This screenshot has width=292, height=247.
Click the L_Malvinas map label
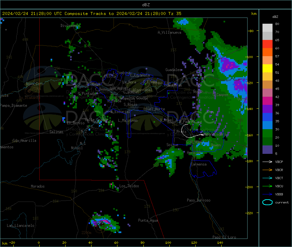(x=128, y=120)
